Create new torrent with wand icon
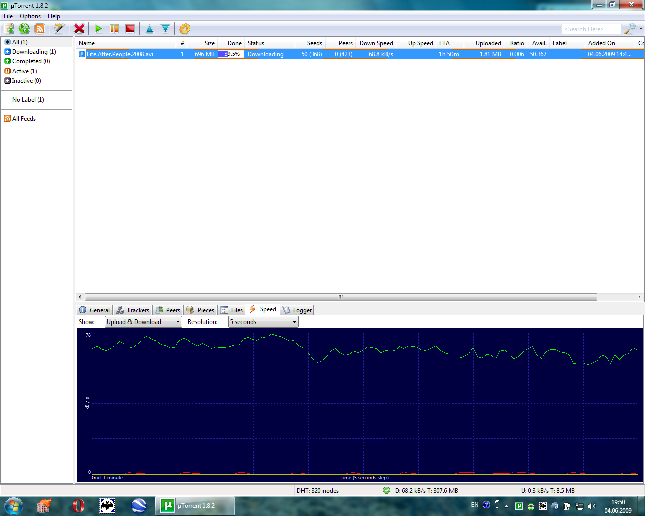Image resolution: width=645 pixels, height=516 pixels. [59, 29]
